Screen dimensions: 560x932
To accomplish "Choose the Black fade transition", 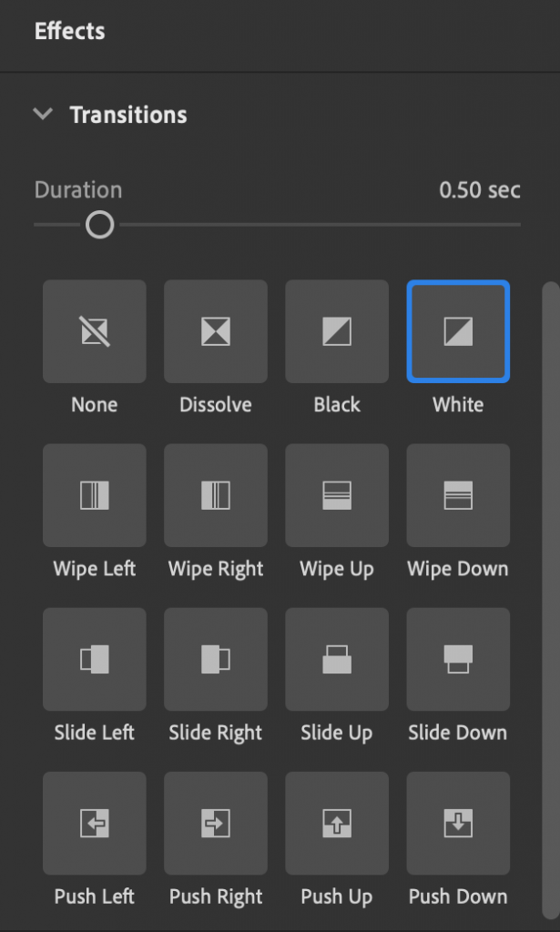I will 337,331.
